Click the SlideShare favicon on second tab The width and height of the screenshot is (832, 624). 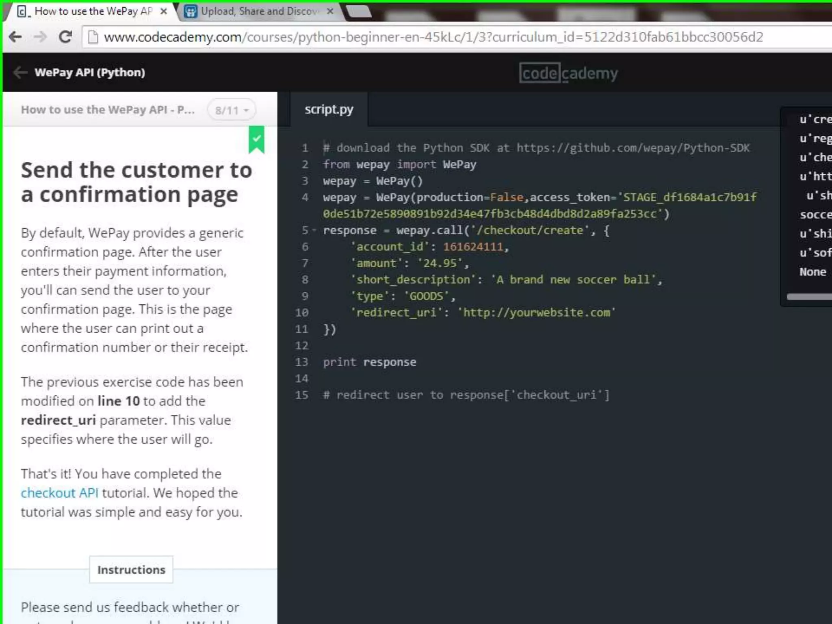[191, 11]
